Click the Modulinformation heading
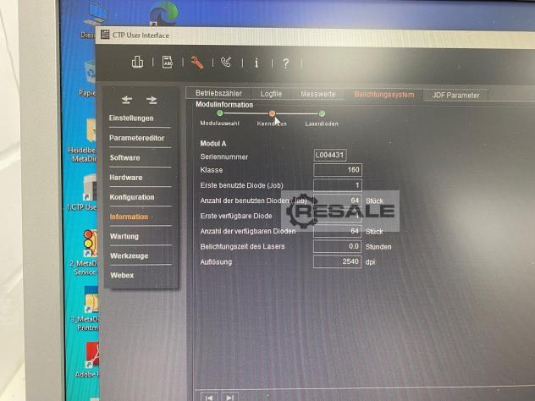This screenshot has height=401, width=535. tap(224, 105)
